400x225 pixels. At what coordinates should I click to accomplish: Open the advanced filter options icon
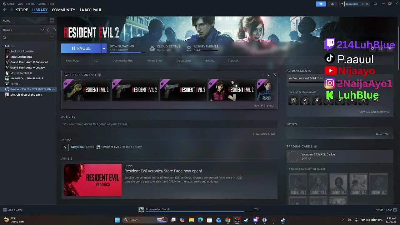click(52, 38)
